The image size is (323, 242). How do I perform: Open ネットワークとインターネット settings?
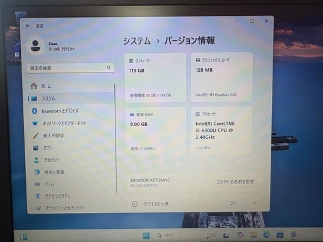pos(71,123)
